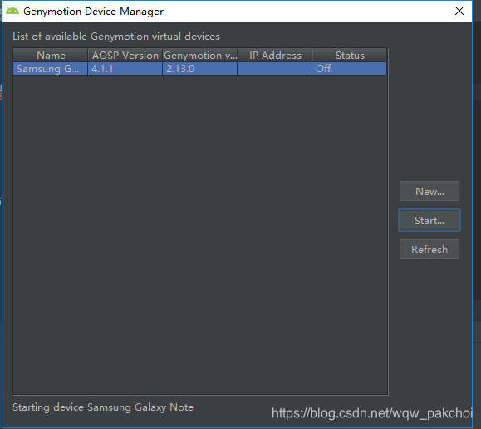Click the empty IP Address cell of Samsung row
481x429 pixels.
(x=274, y=69)
